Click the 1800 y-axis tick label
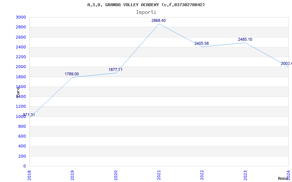 tap(21, 77)
